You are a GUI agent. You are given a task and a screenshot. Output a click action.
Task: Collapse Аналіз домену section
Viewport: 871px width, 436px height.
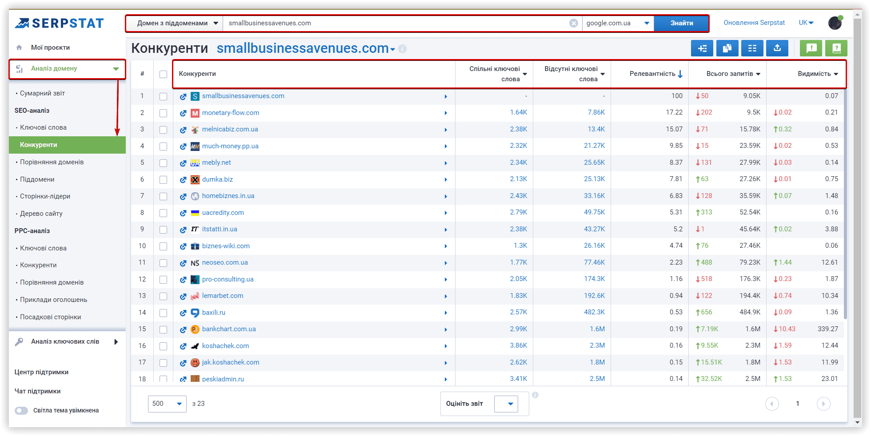tap(116, 69)
